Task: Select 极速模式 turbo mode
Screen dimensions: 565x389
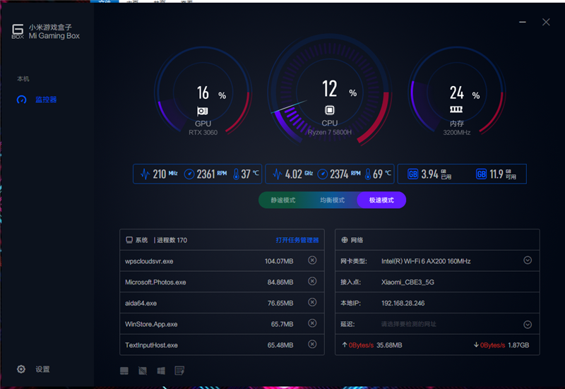Action: pyautogui.click(x=381, y=201)
